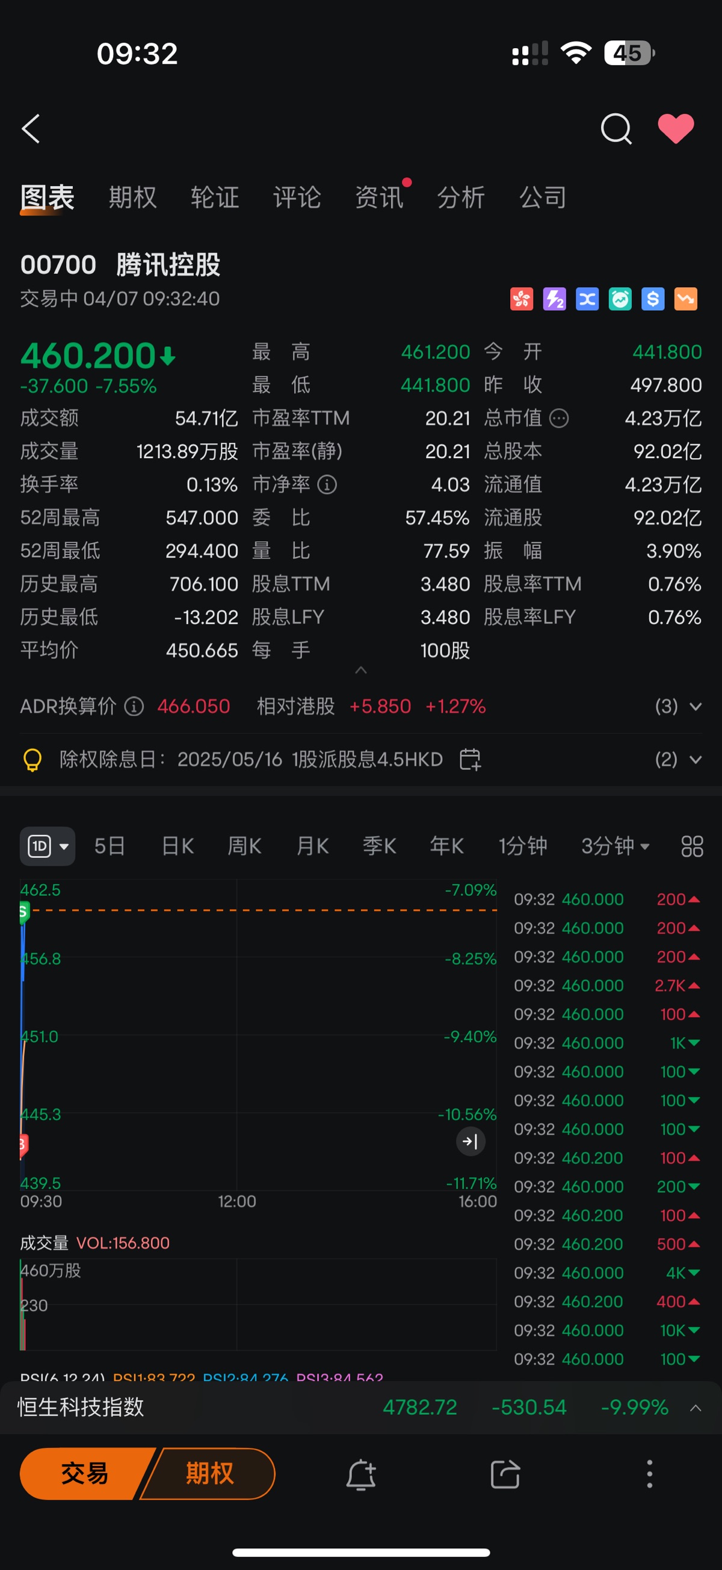This screenshot has height=1570, width=722.
Task: Expand the 恒生科技指数 index bar
Action: click(695, 1408)
